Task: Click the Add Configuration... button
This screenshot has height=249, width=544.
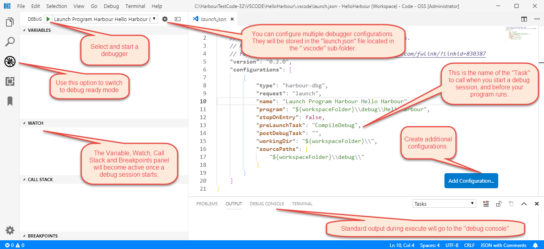Action: 471,181
